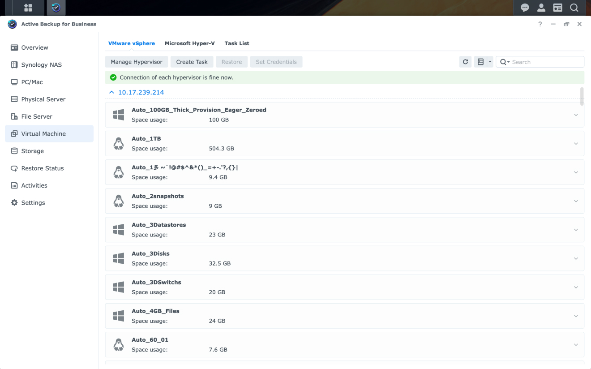This screenshot has height=369, width=591.
Task: Open the list view options dropdown
Action: click(x=490, y=61)
